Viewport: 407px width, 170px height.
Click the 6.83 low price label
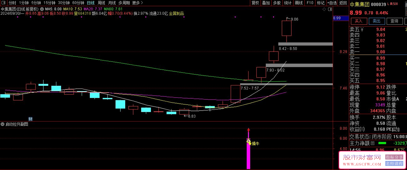point(192,116)
